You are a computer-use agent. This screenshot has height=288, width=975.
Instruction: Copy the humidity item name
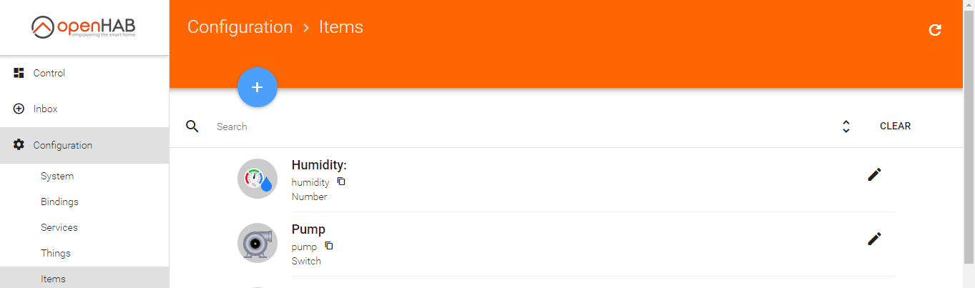[x=341, y=182]
